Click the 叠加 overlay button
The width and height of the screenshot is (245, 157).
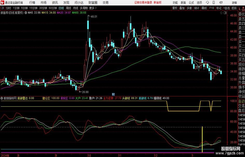[182, 8]
